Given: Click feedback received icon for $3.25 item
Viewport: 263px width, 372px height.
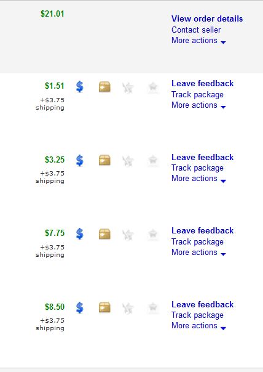Looking at the screenshot, I should pos(153,161).
